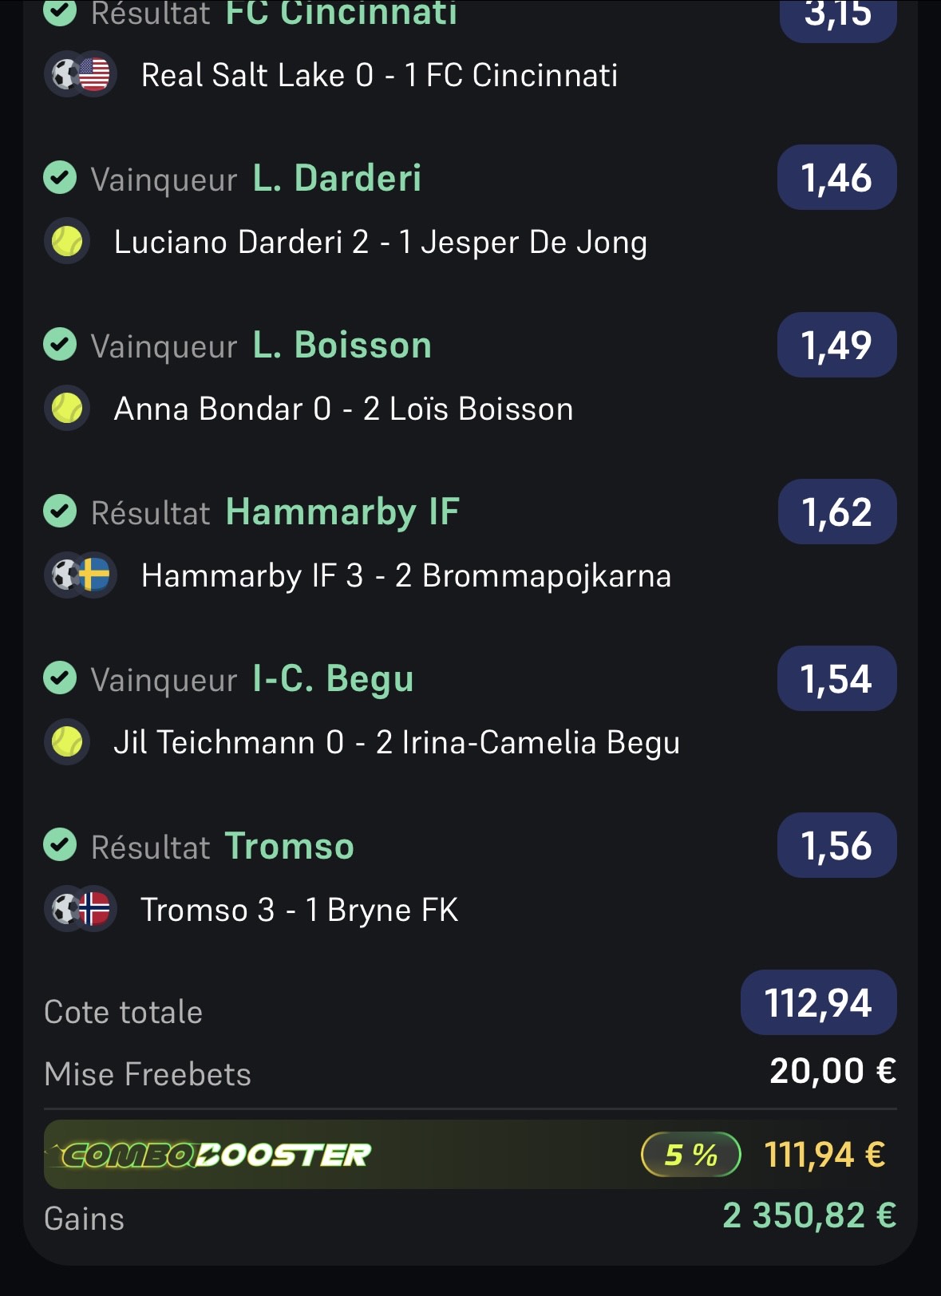
Task: Click the Norway soccer icon beside Tromso
Action: coord(81,909)
